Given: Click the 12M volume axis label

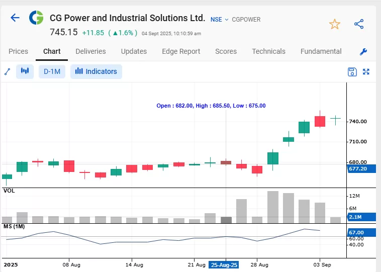Looking at the screenshot, I should pyautogui.click(x=354, y=196).
